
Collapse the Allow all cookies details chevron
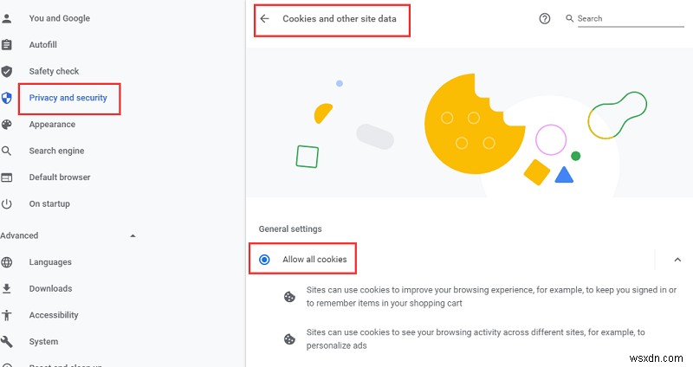[677, 260]
